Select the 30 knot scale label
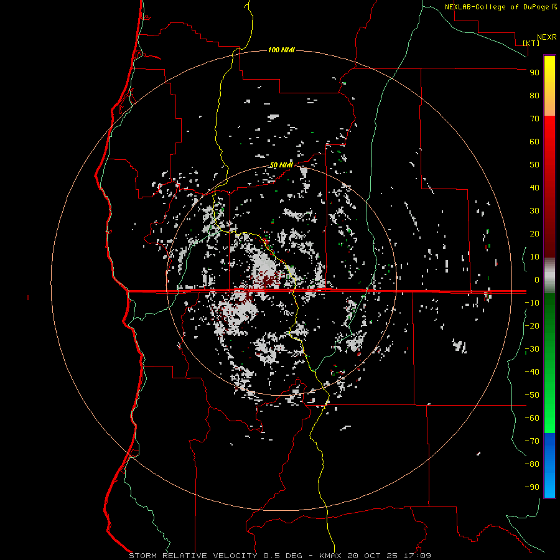This screenshot has height=560, width=560. point(534,211)
